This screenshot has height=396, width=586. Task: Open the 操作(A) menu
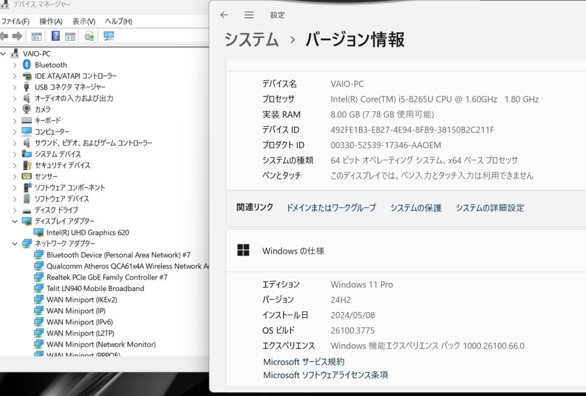pyautogui.click(x=51, y=21)
